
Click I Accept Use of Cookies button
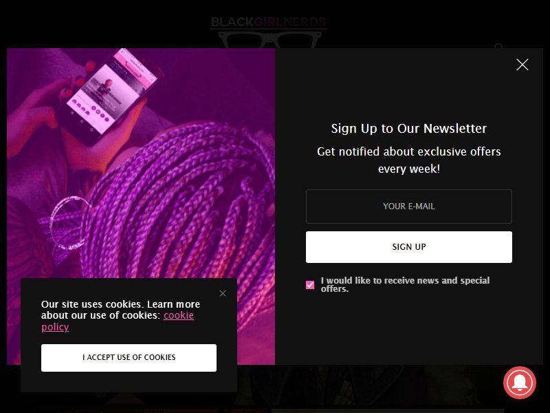point(129,357)
